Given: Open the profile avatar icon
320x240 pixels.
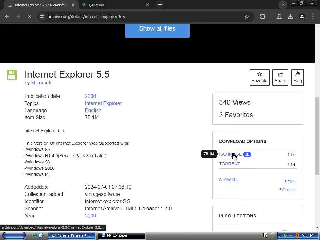Looking at the screenshot, I should pyautogui.click(x=302, y=17).
